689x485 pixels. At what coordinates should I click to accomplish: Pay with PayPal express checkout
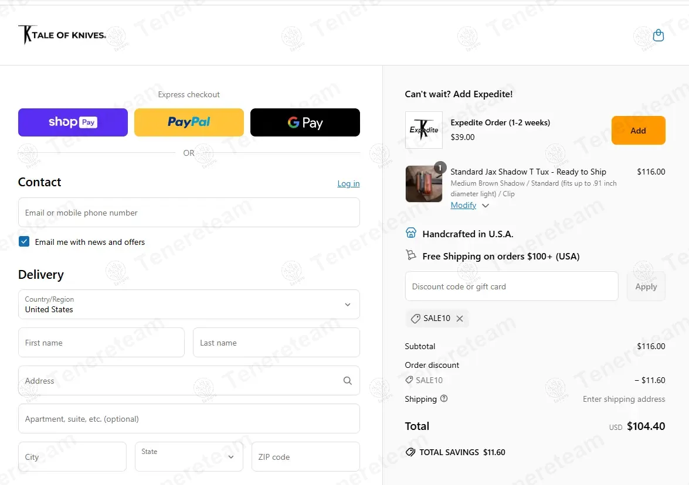[189, 122]
